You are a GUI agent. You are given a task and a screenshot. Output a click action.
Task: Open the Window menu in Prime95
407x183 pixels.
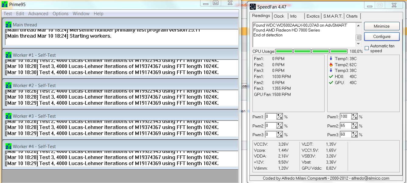coord(81,14)
